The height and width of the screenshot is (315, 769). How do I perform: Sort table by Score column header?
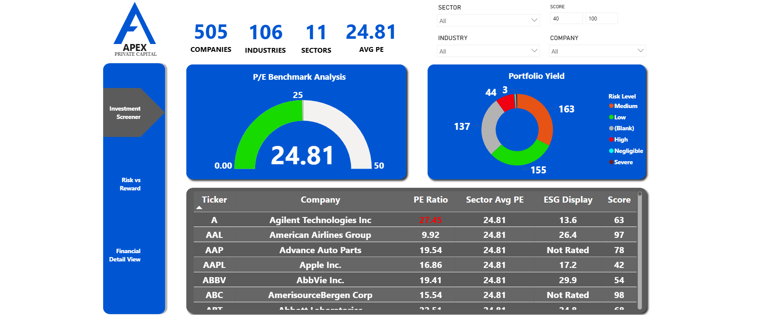pos(619,200)
